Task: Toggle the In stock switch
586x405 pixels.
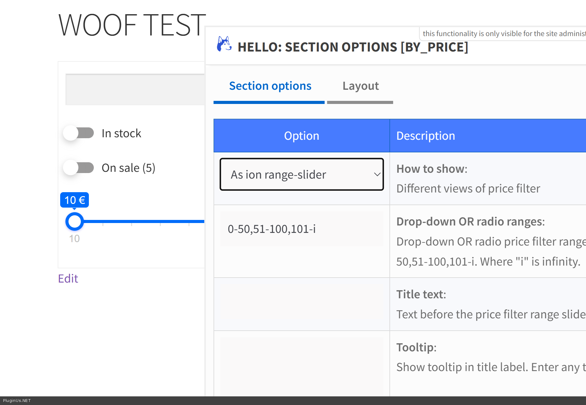Action: point(79,133)
